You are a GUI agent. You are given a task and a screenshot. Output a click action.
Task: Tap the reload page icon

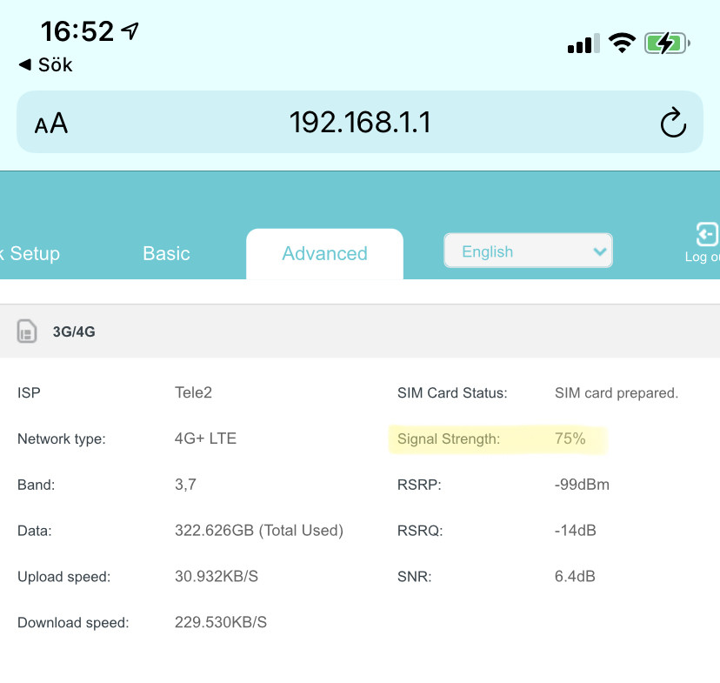pyautogui.click(x=673, y=123)
